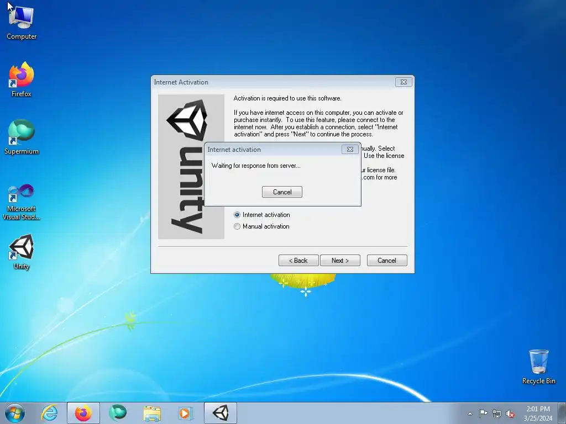Select the Manual activation radio button

tap(237, 226)
